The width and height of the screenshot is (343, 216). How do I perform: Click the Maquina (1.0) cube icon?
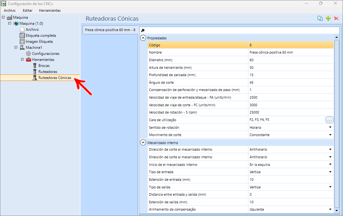16,23
